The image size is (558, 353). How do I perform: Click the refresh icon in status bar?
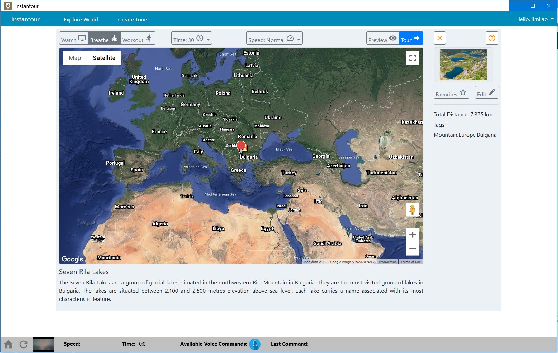23,344
